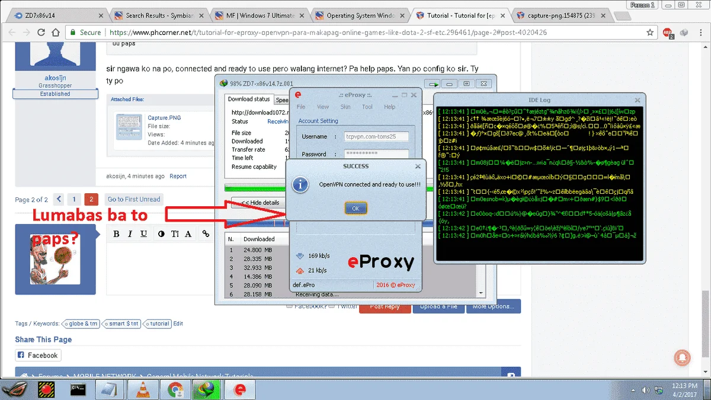711x400 pixels.
Task: Select the Download status tab in IDM
Action: point(249,100)
